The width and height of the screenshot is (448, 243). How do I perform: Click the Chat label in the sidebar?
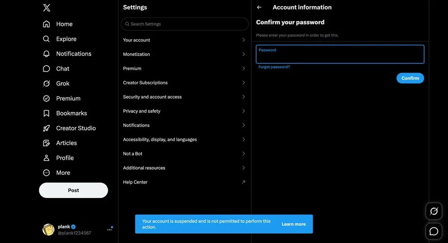(63, 69)
